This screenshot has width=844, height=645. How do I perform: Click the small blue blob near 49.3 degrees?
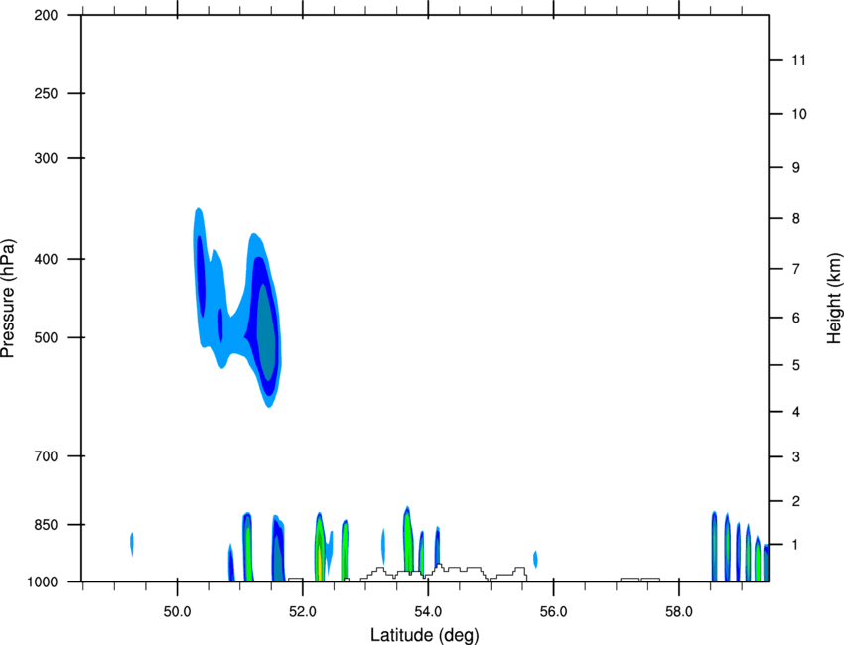(x=132, y=545)
